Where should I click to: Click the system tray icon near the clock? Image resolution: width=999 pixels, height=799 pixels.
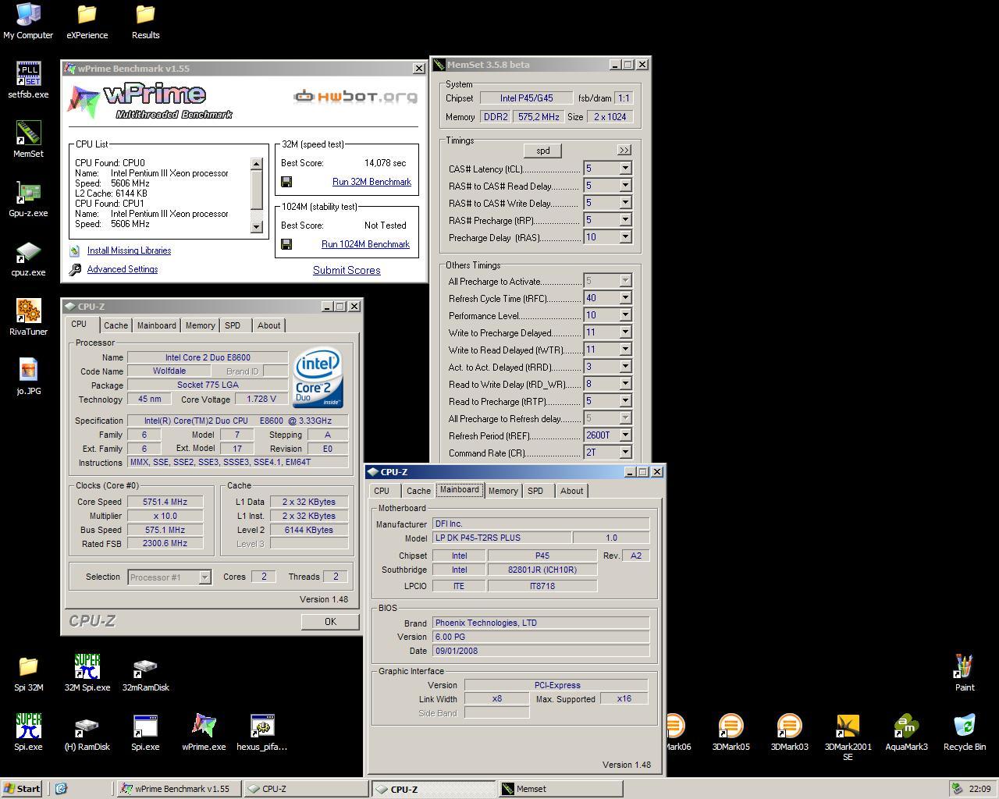956,789
